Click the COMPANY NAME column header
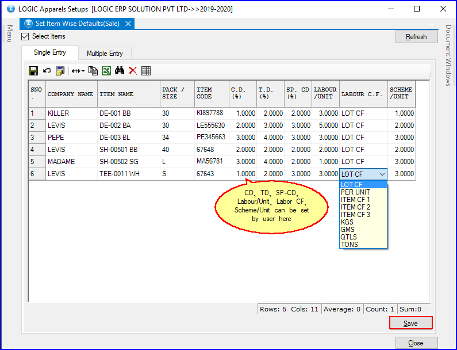 71,94
